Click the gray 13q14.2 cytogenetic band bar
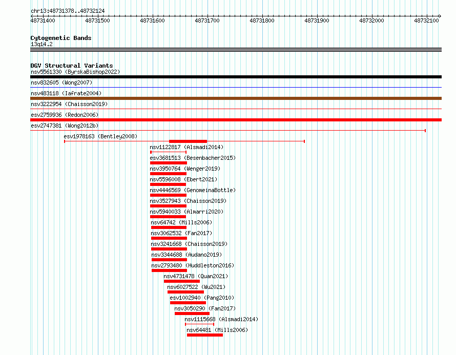 [236, 50]
